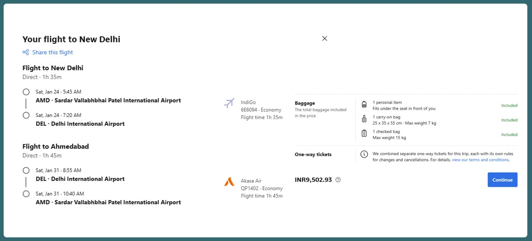
Task: Click the 10:40 AM Ahmedabad arrival marker
Action: pos(26,194)
